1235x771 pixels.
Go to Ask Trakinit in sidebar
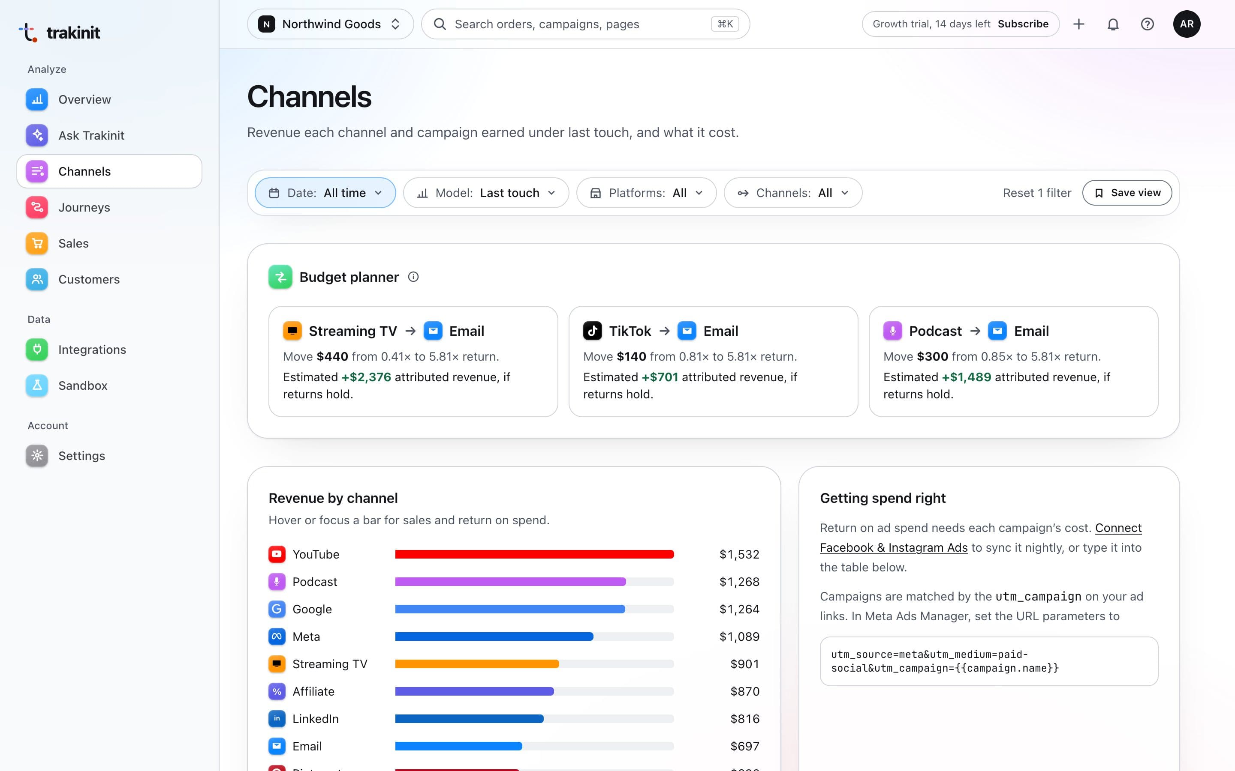point(109,135)
